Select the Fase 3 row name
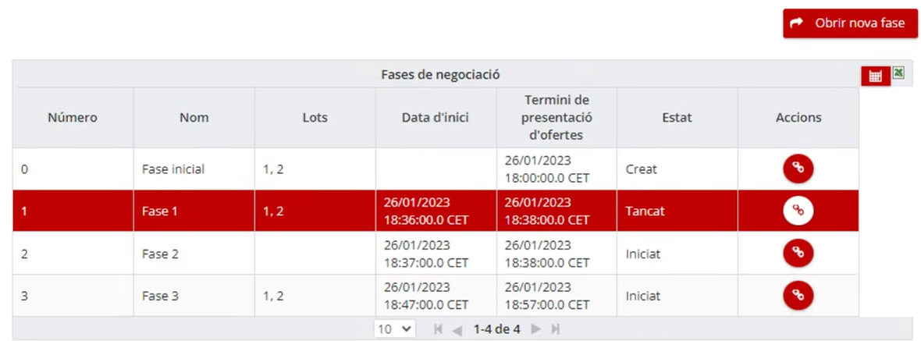 (x=160, y=296)
